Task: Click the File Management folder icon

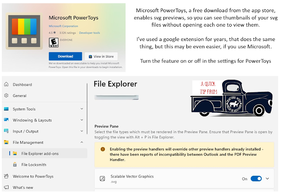Action: pyautogui.click(x=6, y=142)
